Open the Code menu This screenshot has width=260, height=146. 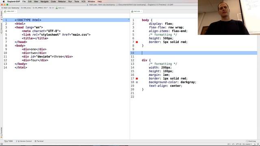(x=53, y=2)
